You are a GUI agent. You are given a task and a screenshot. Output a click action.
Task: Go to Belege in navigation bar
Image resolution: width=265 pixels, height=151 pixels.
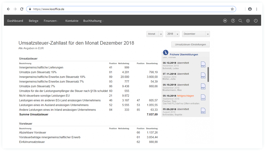[x=34, y=21]
